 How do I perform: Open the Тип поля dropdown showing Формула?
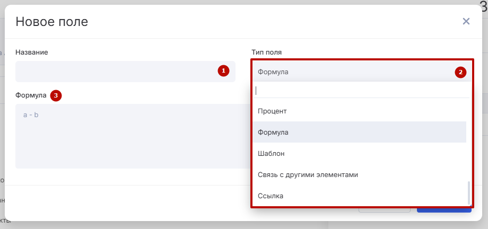(362, 72)
